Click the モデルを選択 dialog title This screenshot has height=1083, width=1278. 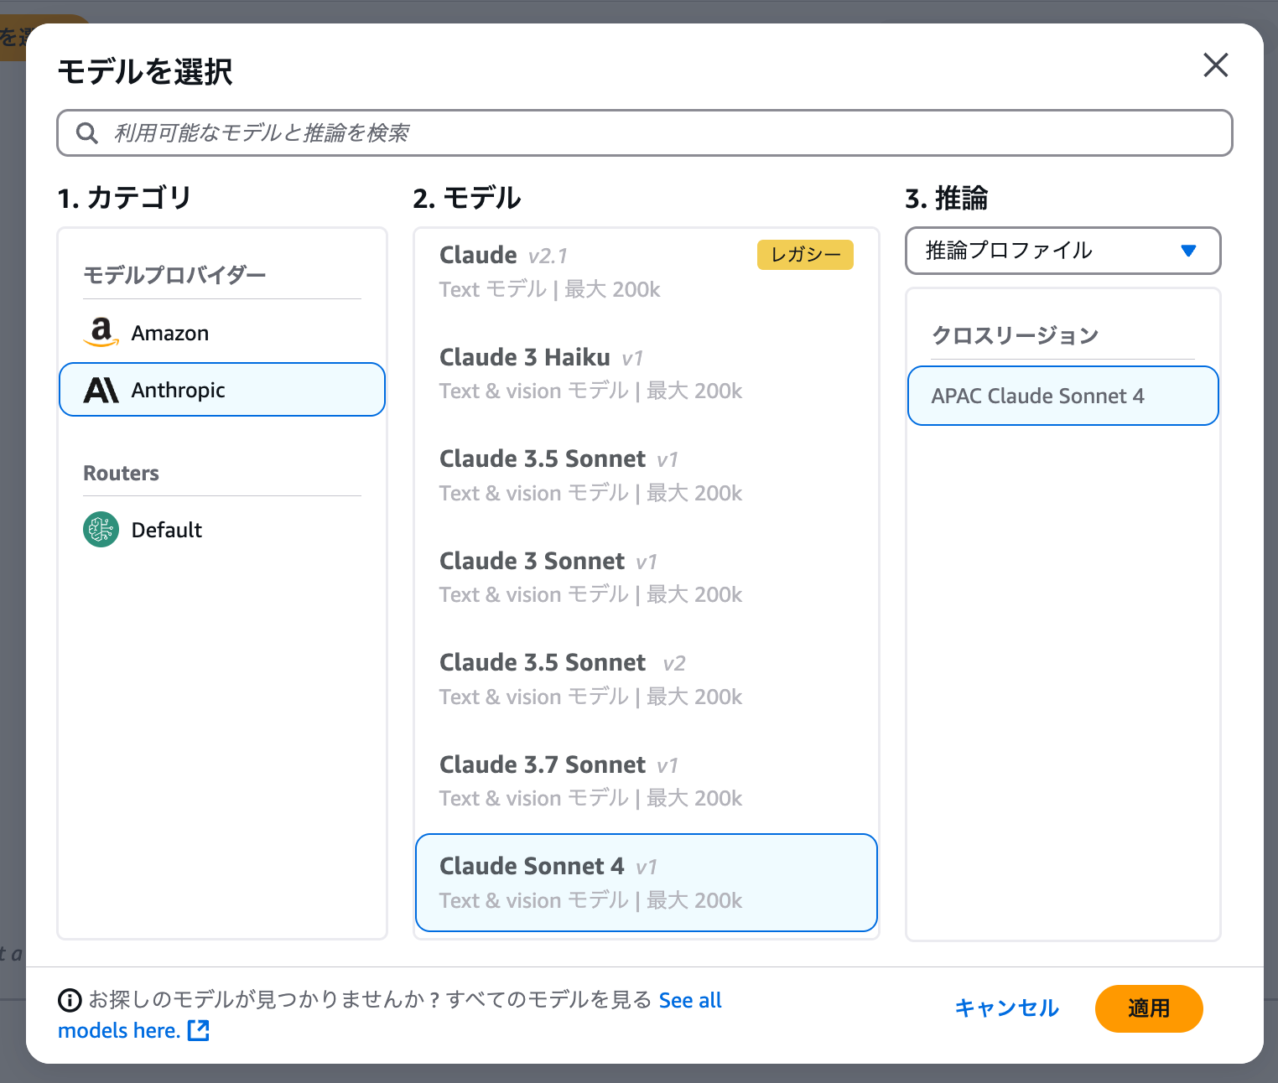144,71
